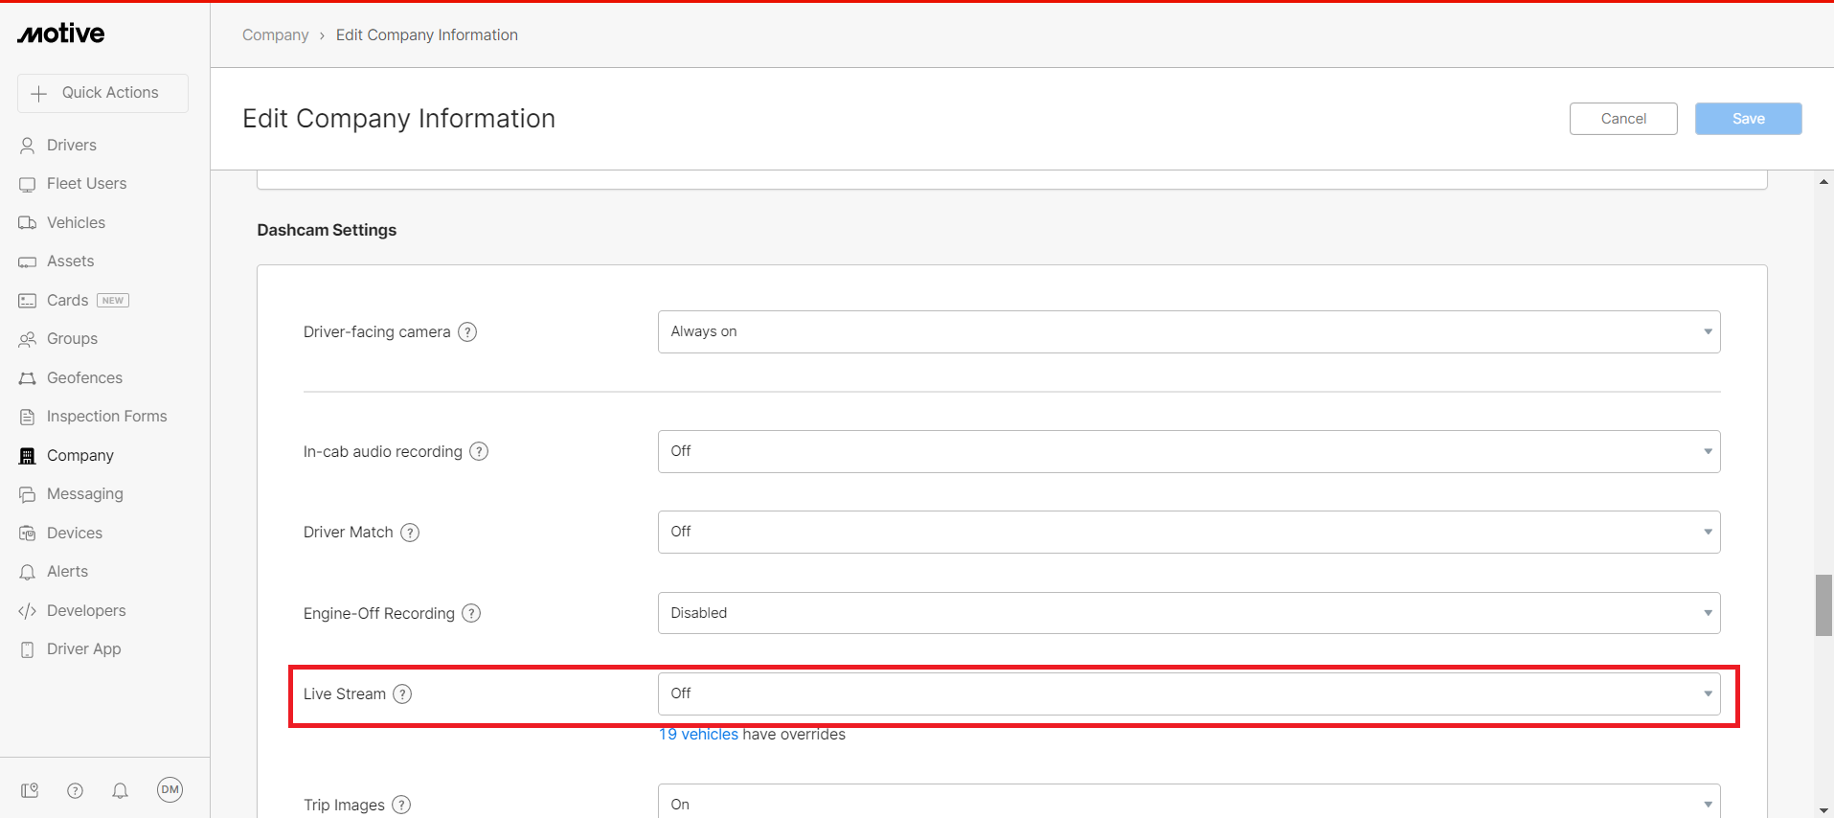
Task: Select Inspection Forms in sidebar
Action: [x=106, y=417]
